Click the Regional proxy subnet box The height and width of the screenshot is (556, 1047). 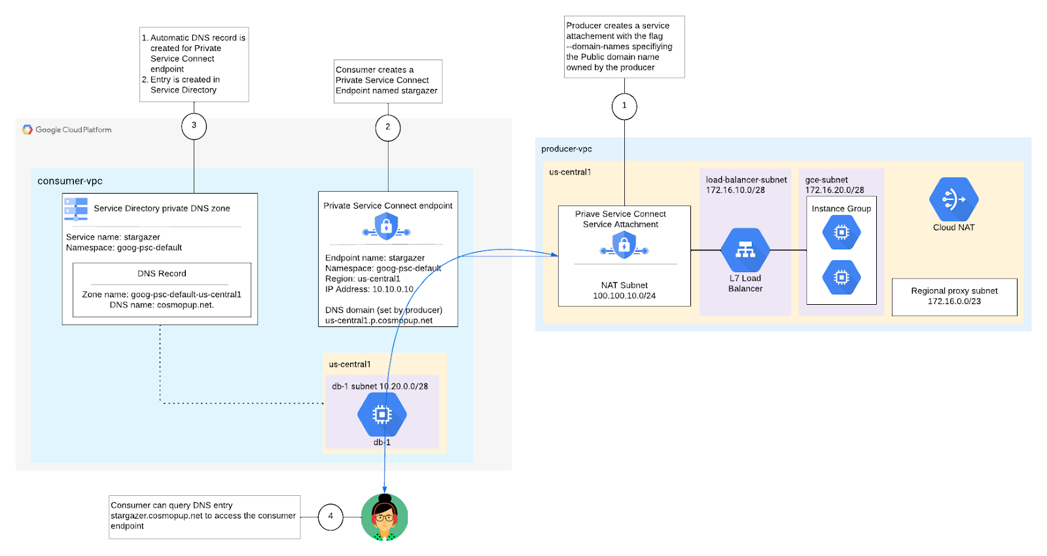point(954,296)
